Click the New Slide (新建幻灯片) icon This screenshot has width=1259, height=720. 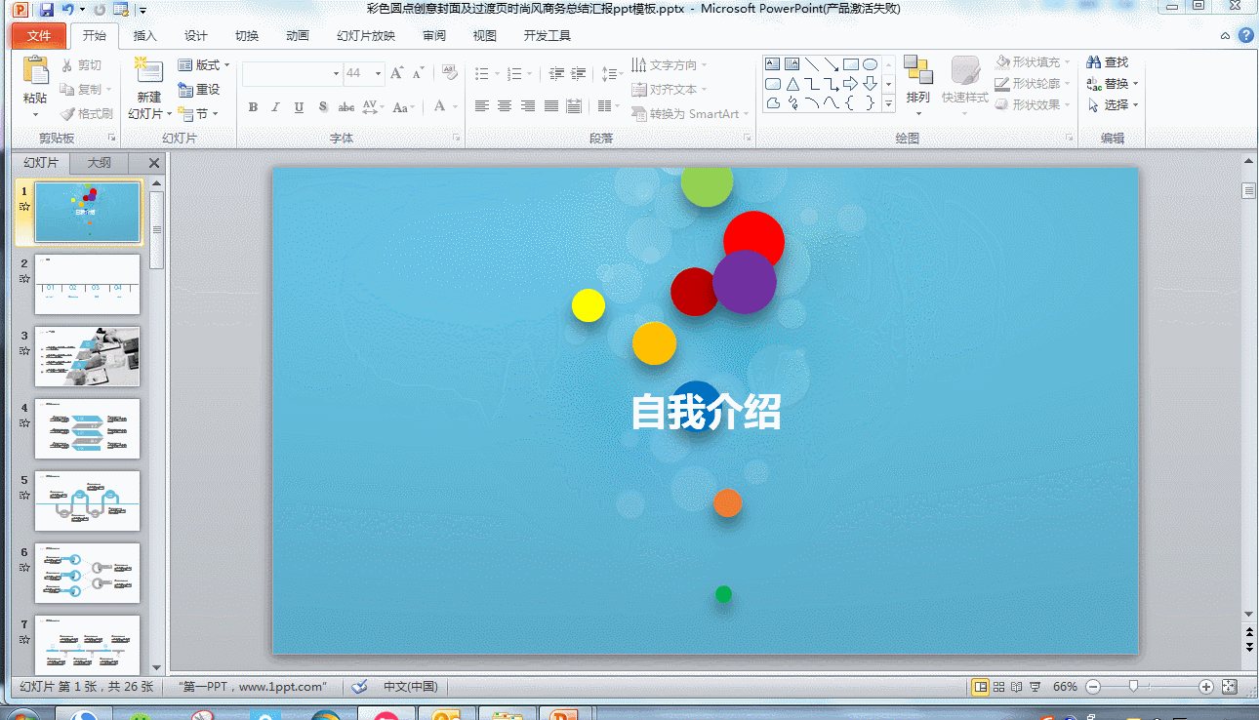click(x=148, y=71)
